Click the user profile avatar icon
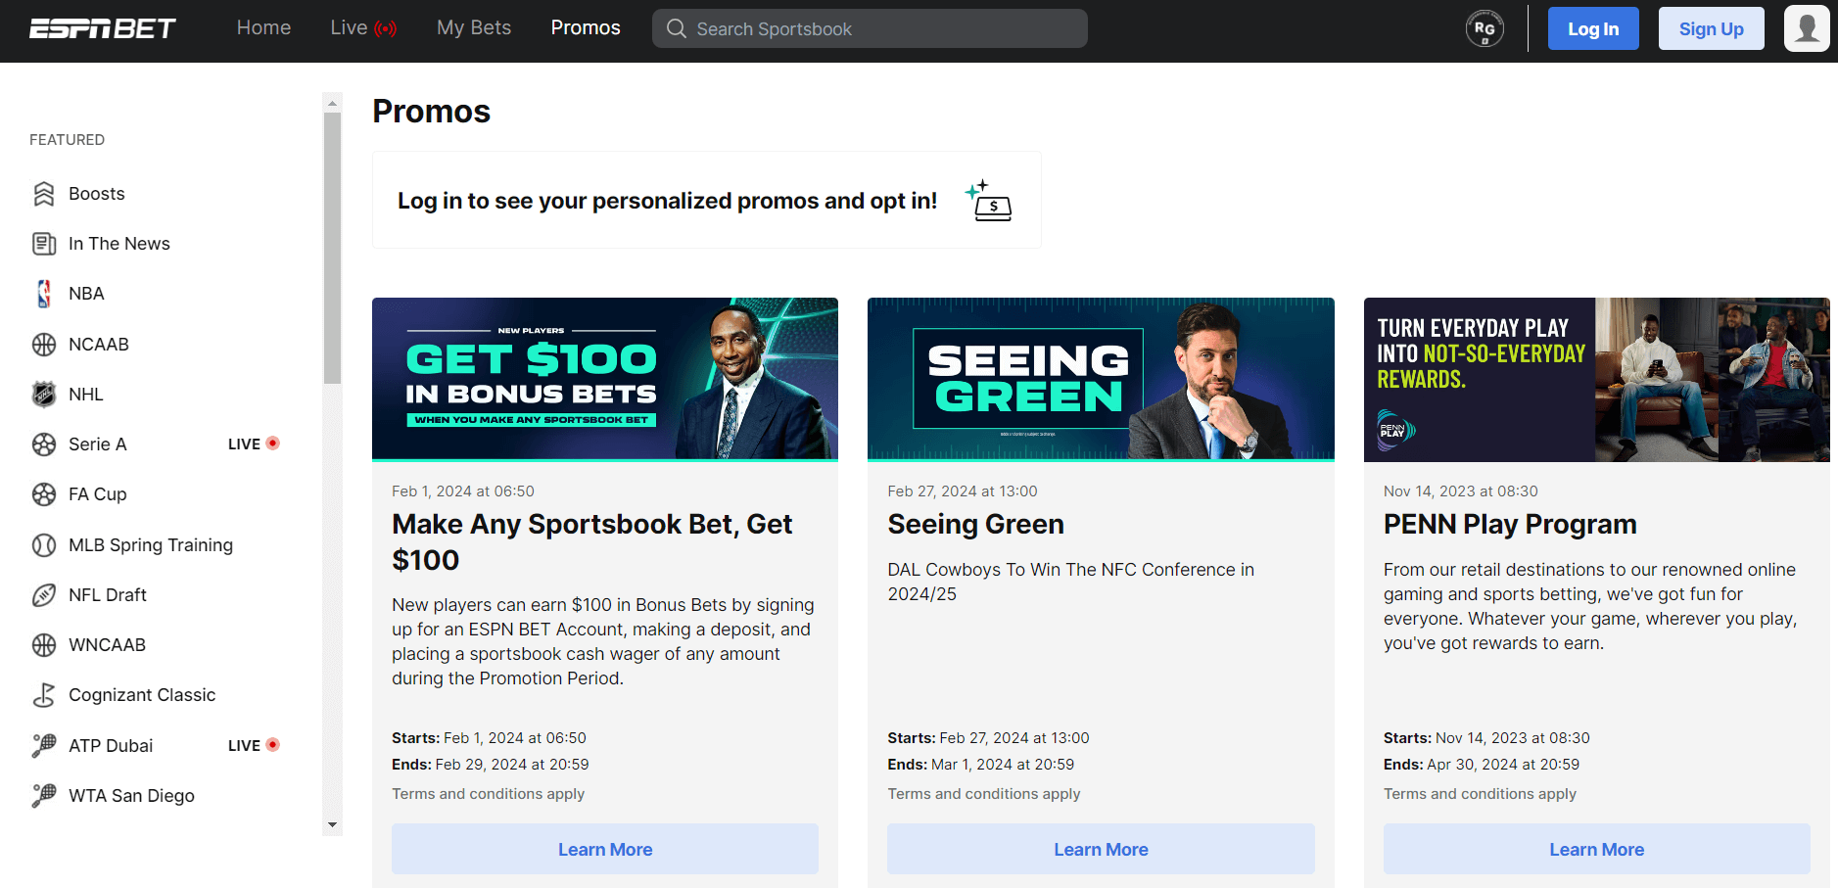1838x888 pixels. click(x=1807, y=28)
